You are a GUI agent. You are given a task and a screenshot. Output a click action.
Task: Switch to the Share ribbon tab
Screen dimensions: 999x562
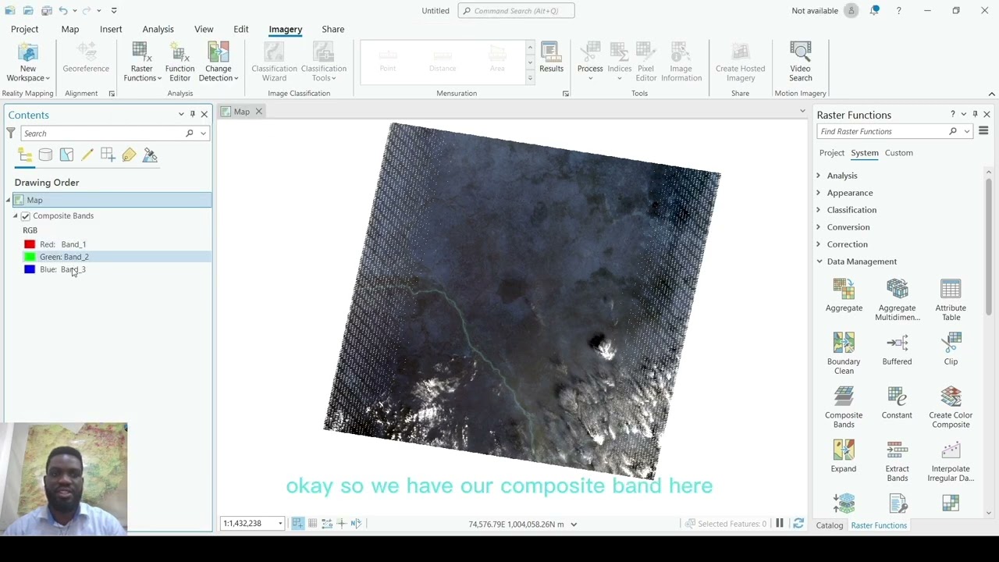click(x=333, y=29)
